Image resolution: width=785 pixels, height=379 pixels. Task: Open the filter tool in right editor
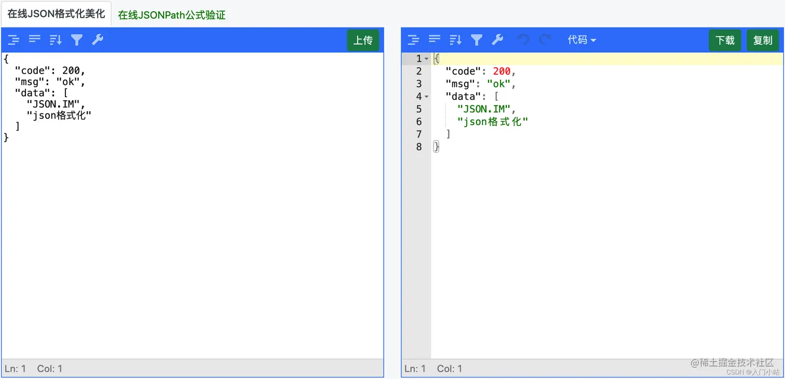[x=477, y=40]
